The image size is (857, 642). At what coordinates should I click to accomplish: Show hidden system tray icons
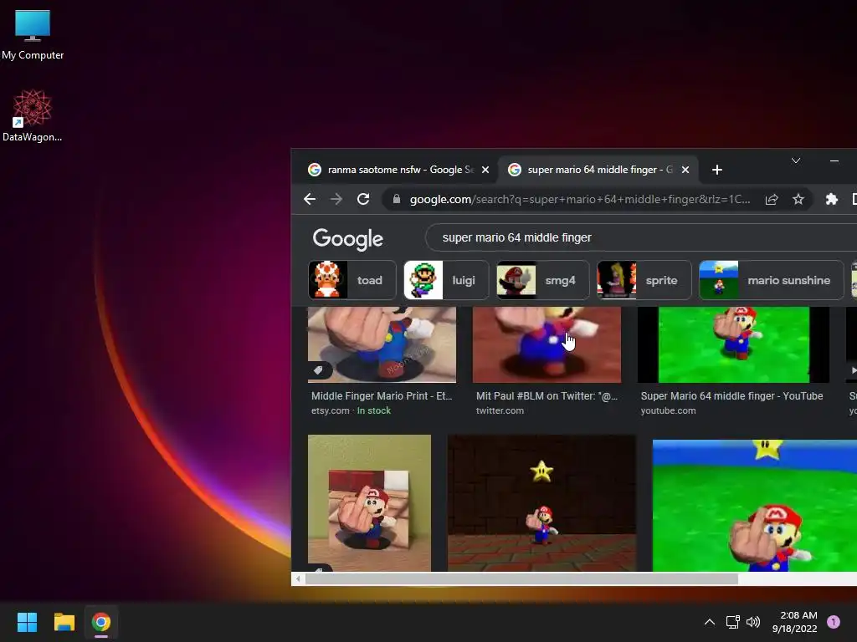[710, 622]
